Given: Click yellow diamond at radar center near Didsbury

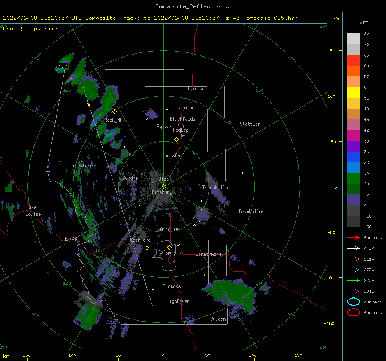Looking at the screenshot, I should [164, 187].
